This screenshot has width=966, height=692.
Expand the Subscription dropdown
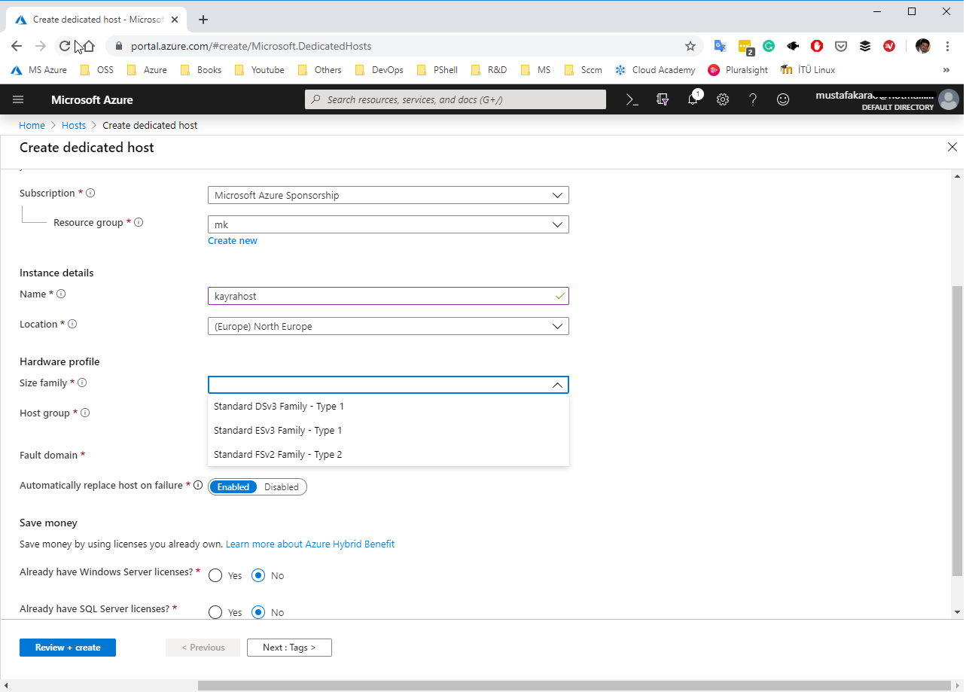coord(388,195)
